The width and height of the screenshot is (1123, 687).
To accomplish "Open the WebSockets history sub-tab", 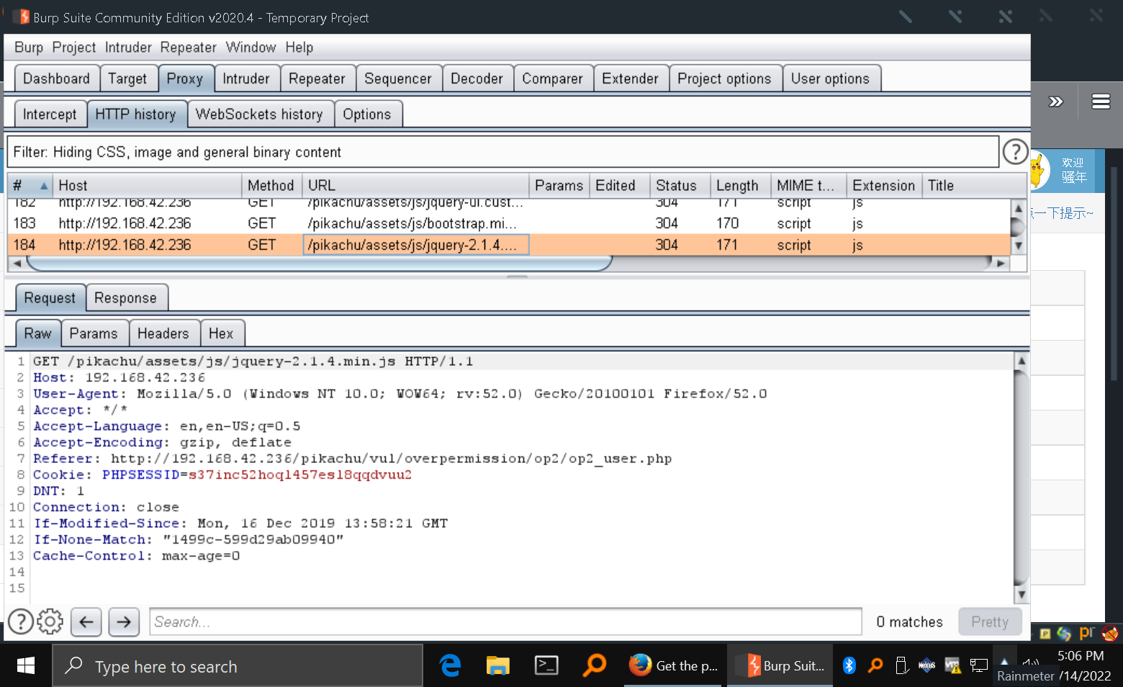I will click(x=259, y=114).
